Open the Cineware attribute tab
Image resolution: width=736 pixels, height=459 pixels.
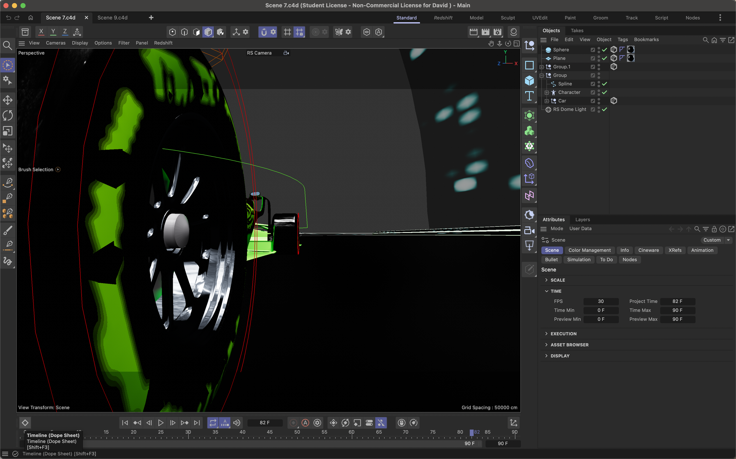648,250
